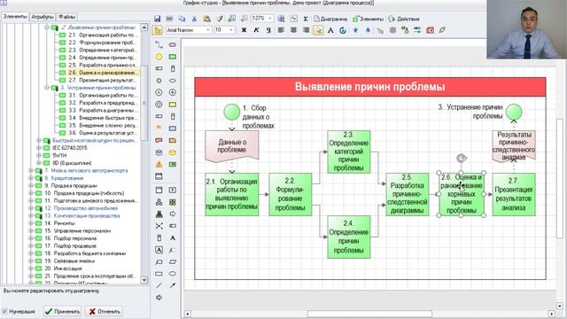Click the Применить button

click(x=63, y=311)
